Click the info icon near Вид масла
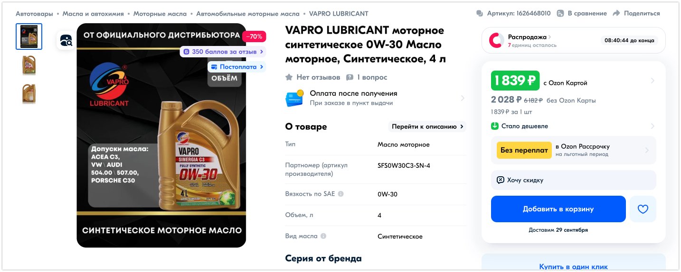Screen dimensions: 681x272 [323, 236]
